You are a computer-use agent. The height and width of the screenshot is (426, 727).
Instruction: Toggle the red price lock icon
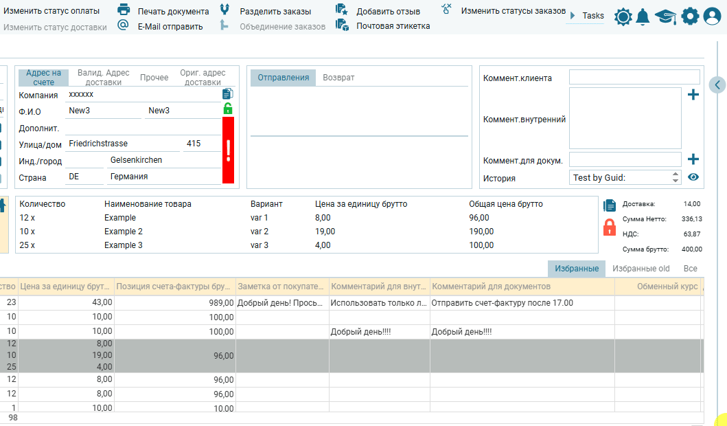[609, 227]
